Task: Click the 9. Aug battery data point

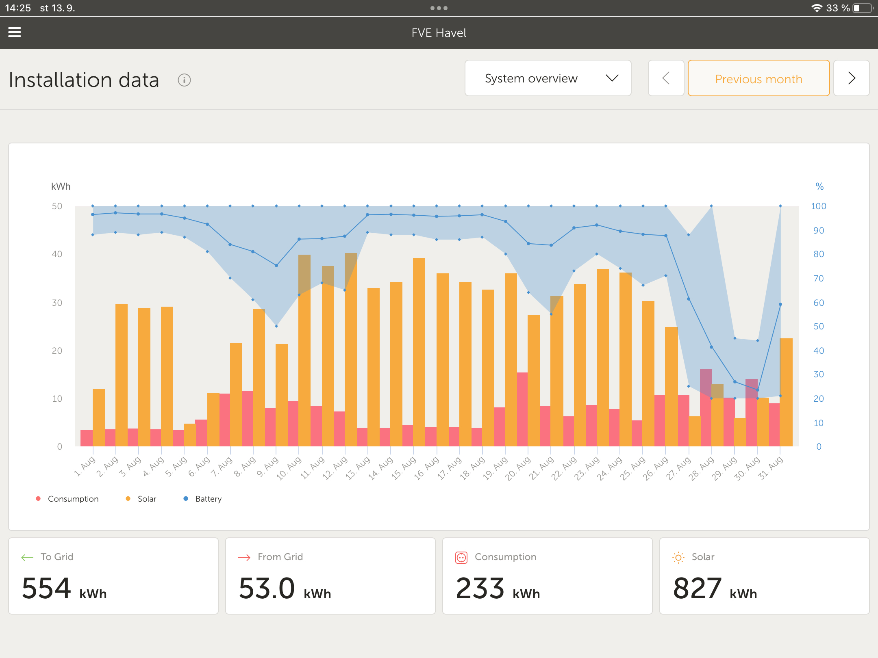Action: tap(276, 266)
